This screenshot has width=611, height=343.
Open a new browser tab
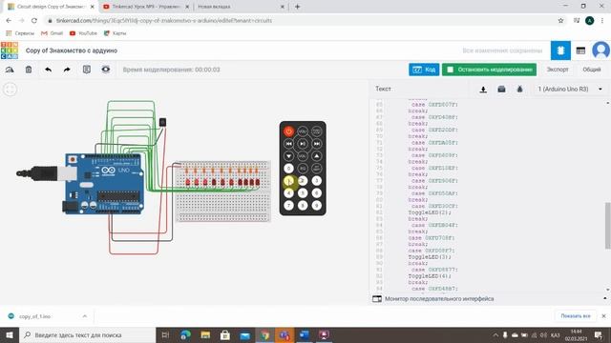coord(297,7)
